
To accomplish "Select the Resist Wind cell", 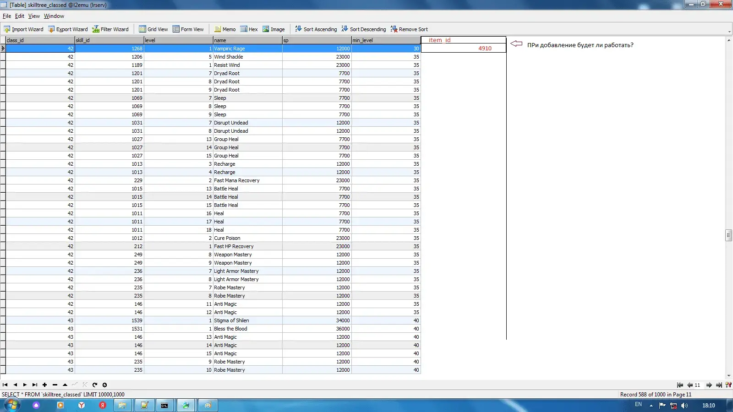I will (x=248, y=65).
